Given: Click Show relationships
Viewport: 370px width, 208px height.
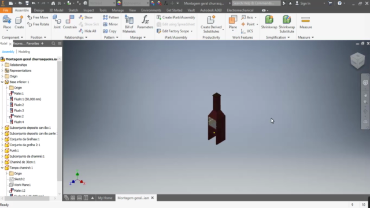Looking at the screenshot, I should 86,17.
